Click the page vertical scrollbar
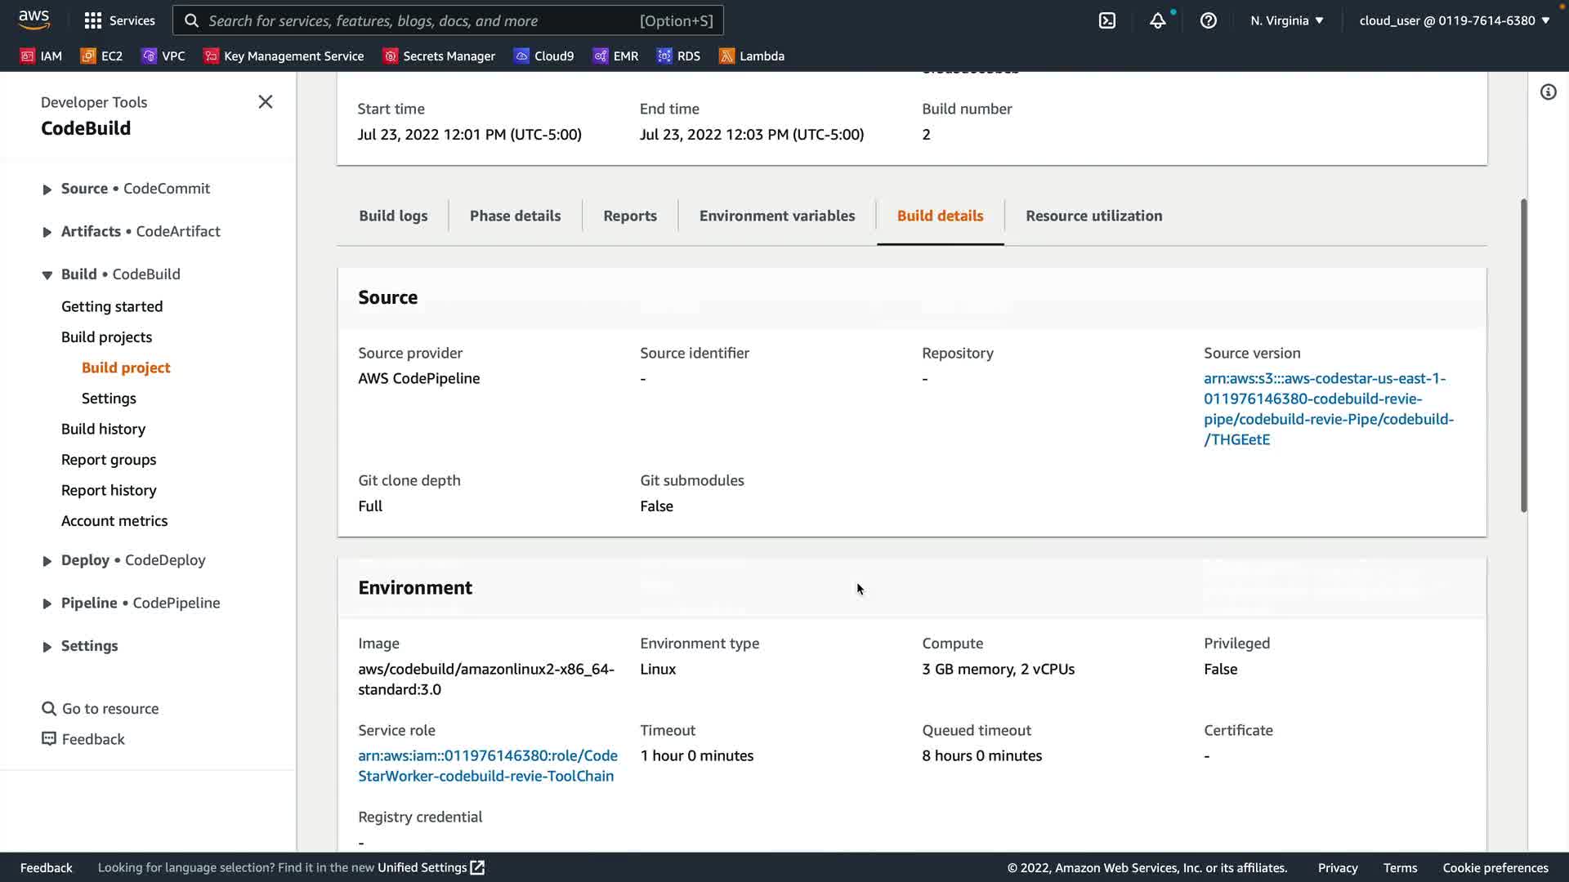Screen dimensions: 1569x882 pos(1523,355)
